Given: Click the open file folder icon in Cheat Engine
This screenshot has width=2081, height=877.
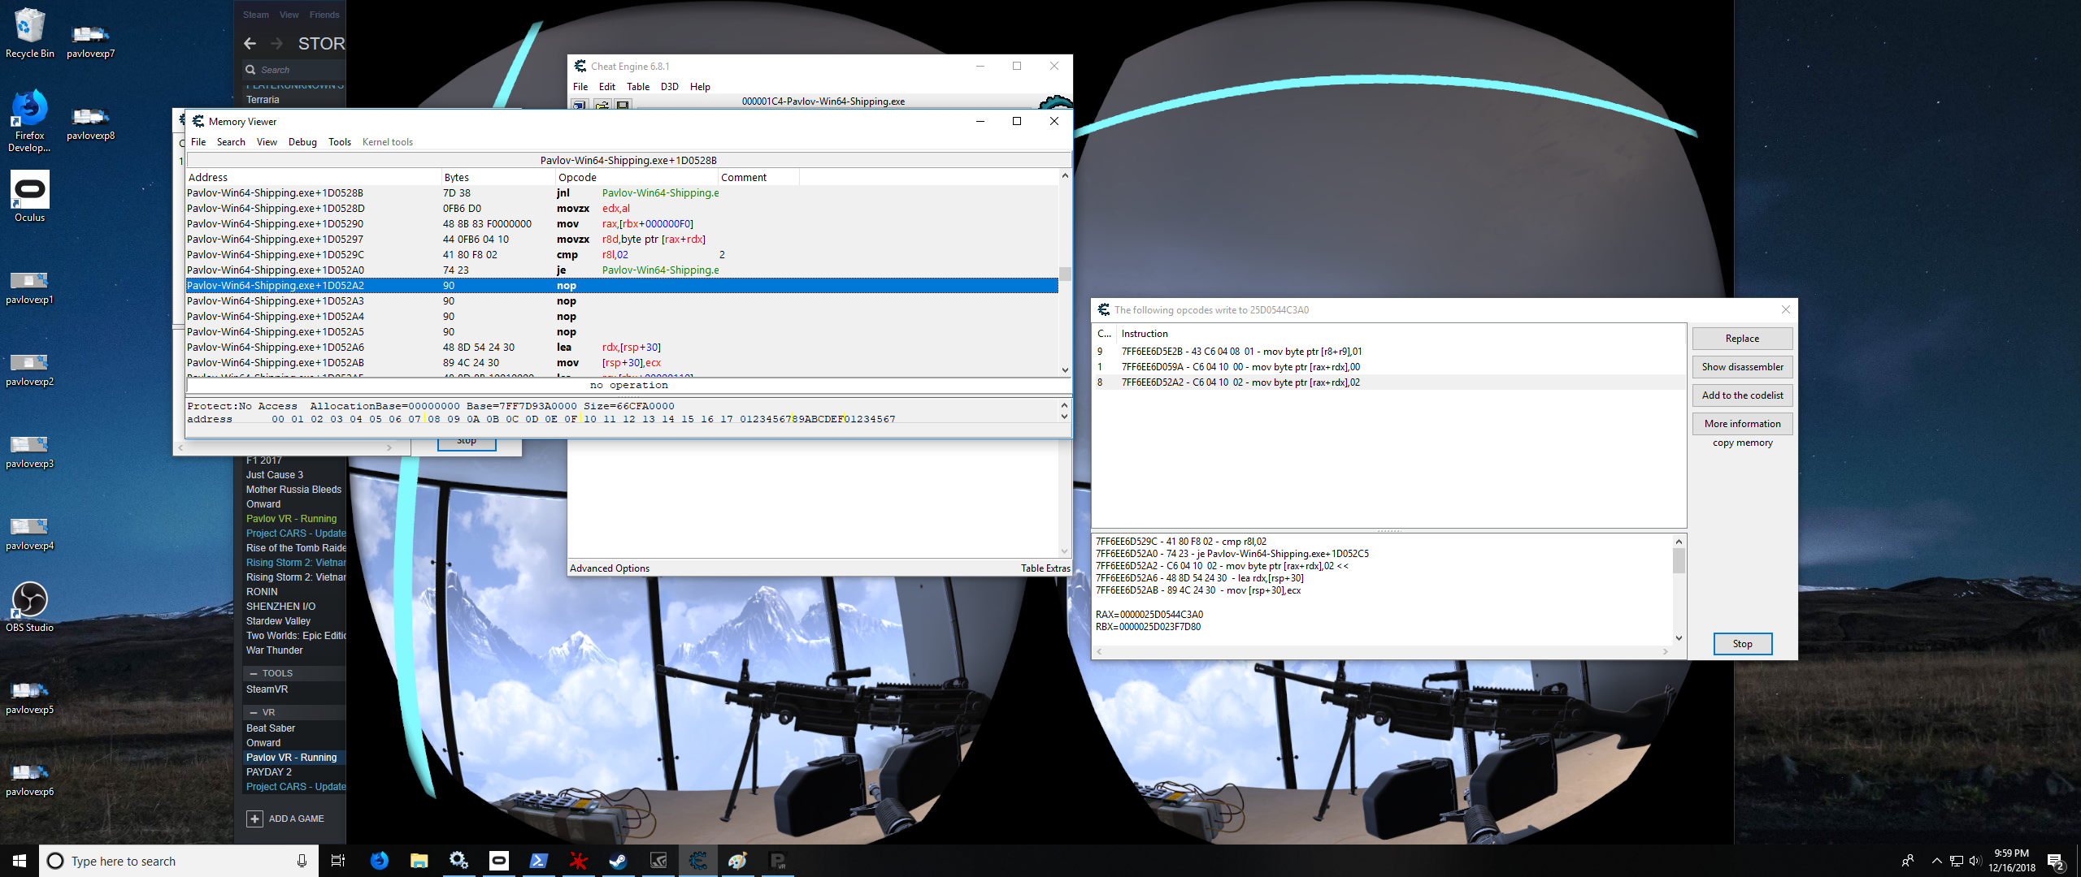Looking at the screenshot, I should pos(602,105).
